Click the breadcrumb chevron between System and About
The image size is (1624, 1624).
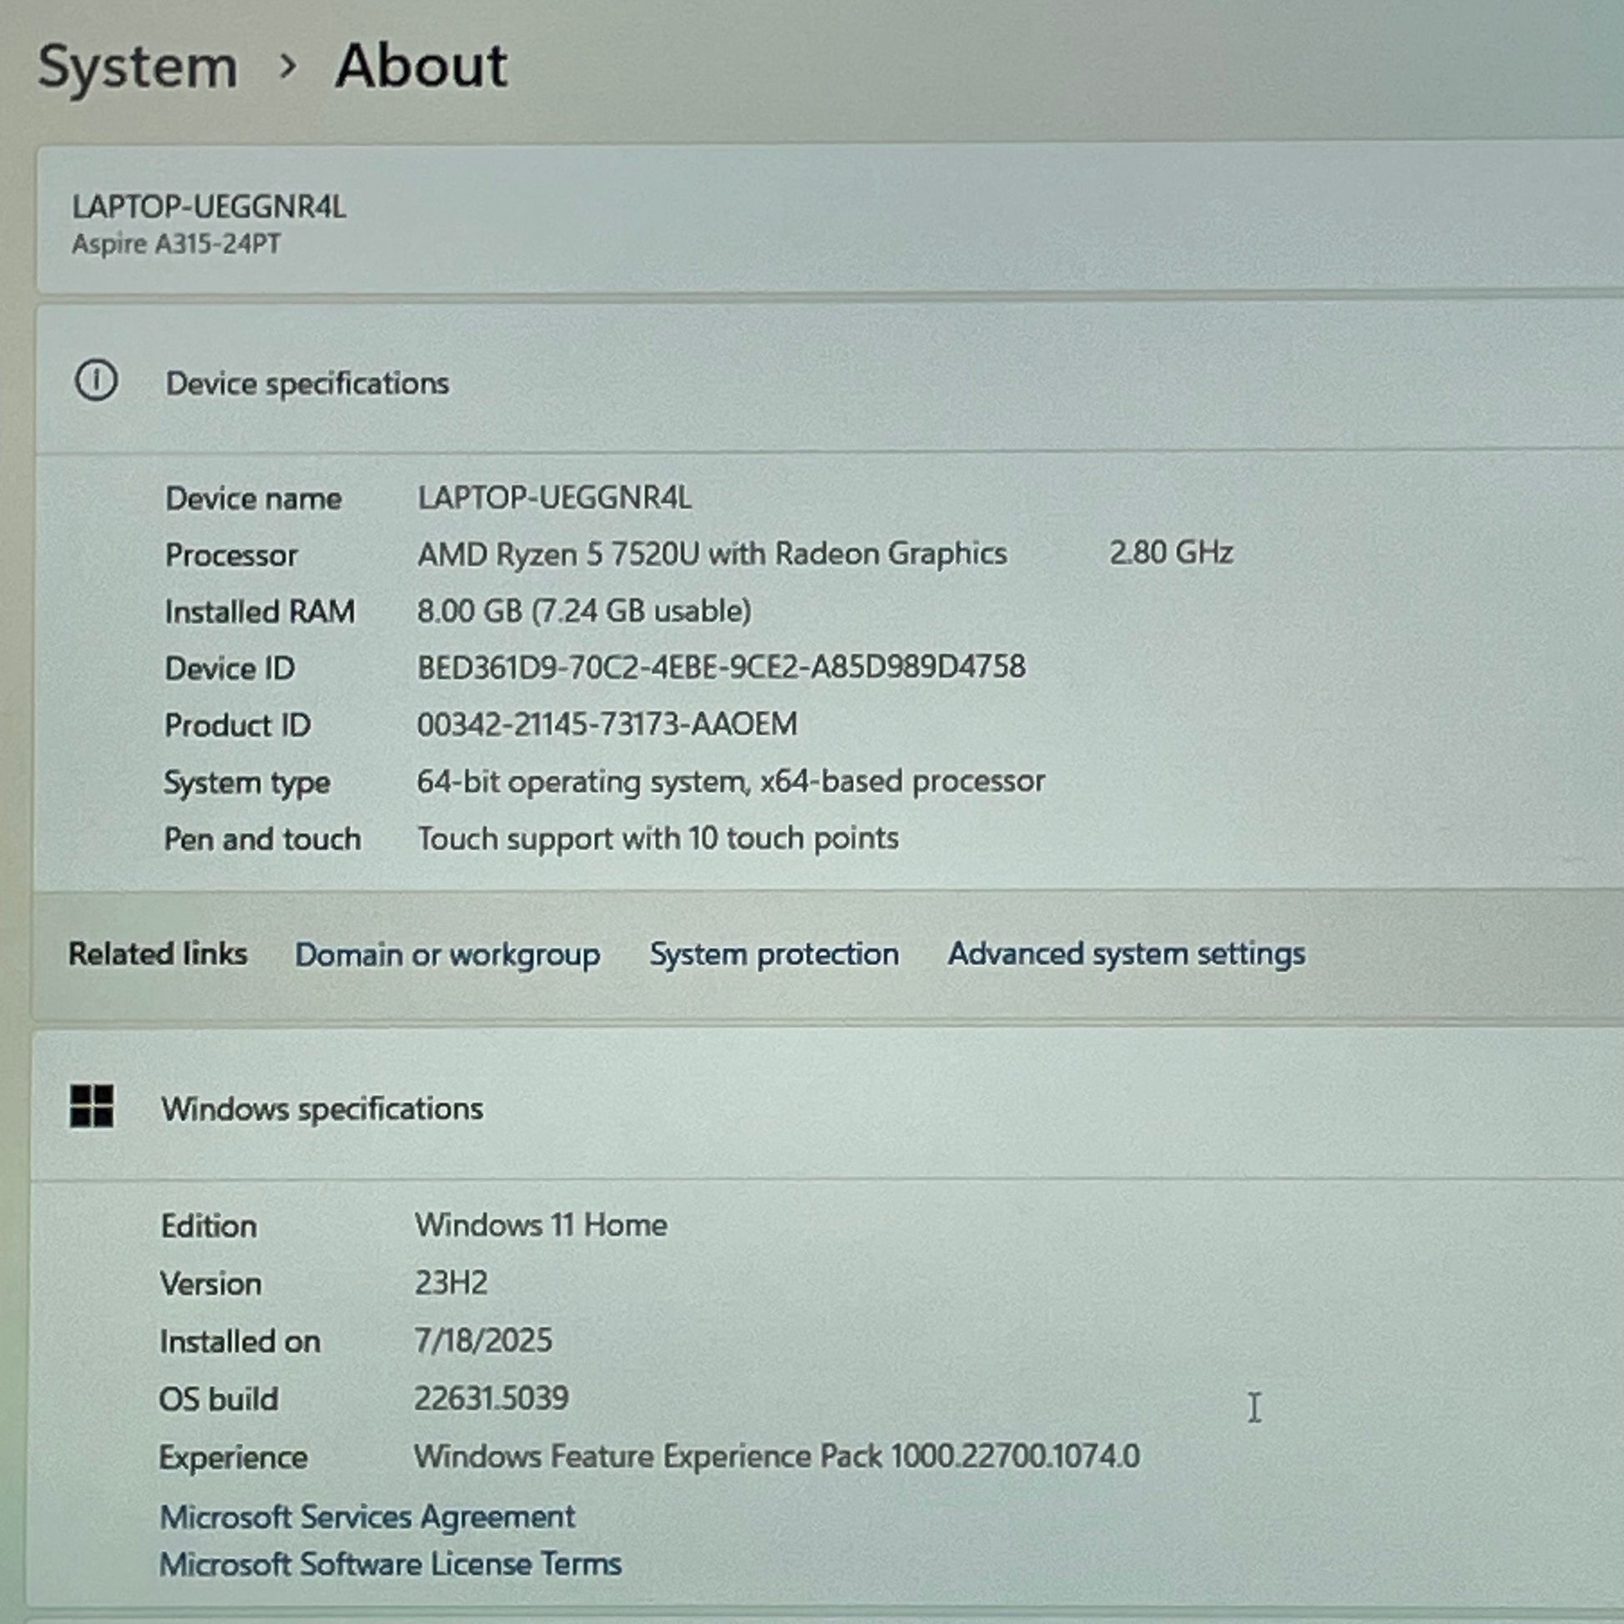coord(287,66)
